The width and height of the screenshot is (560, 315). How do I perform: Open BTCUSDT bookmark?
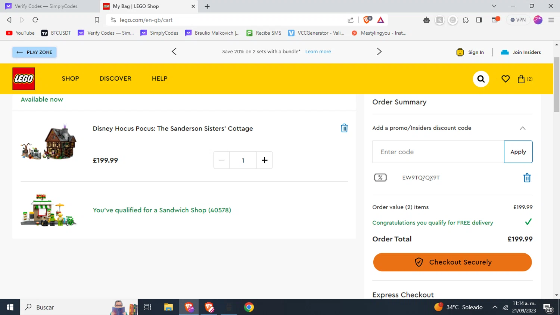tap(56, 33)
